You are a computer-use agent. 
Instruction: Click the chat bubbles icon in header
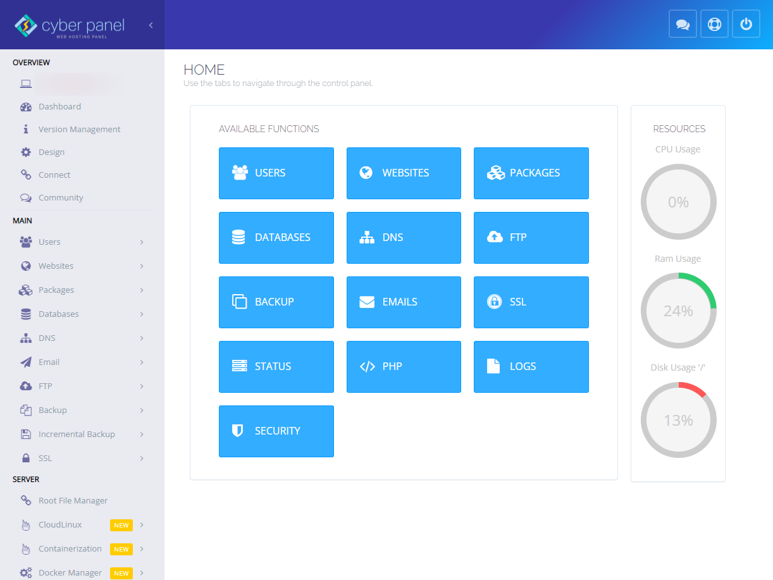coord(683,24)
